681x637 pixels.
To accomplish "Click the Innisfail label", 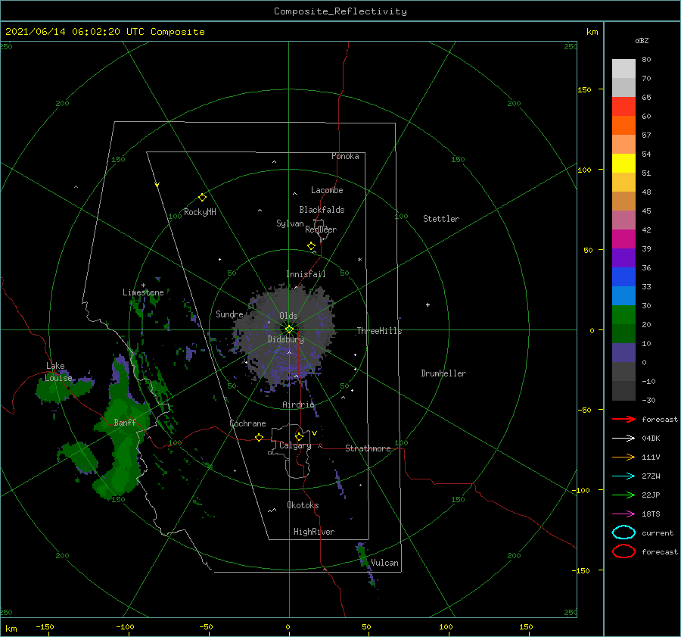I will (306, 274).
